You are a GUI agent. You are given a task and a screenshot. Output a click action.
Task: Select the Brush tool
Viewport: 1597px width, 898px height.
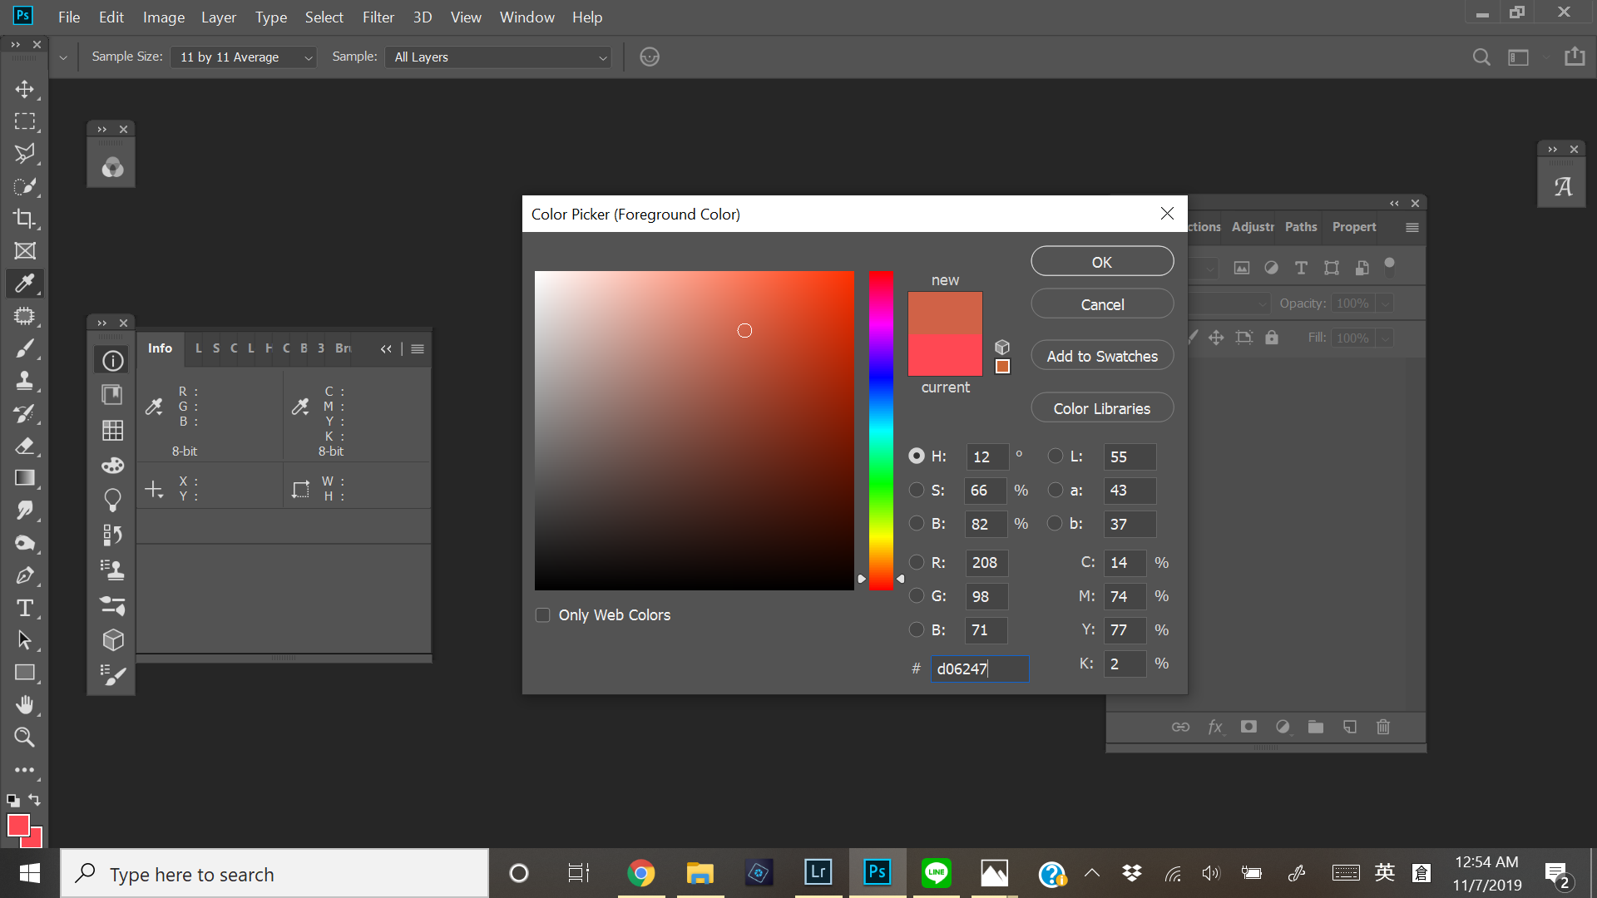[25, 348]
